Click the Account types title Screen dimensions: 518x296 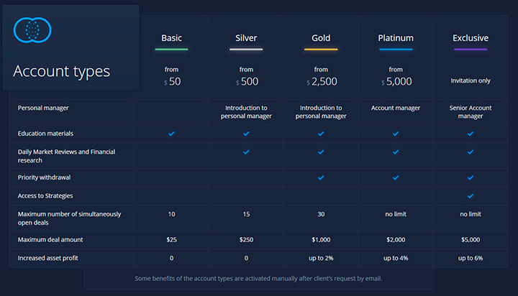click(x=62, y=71)
